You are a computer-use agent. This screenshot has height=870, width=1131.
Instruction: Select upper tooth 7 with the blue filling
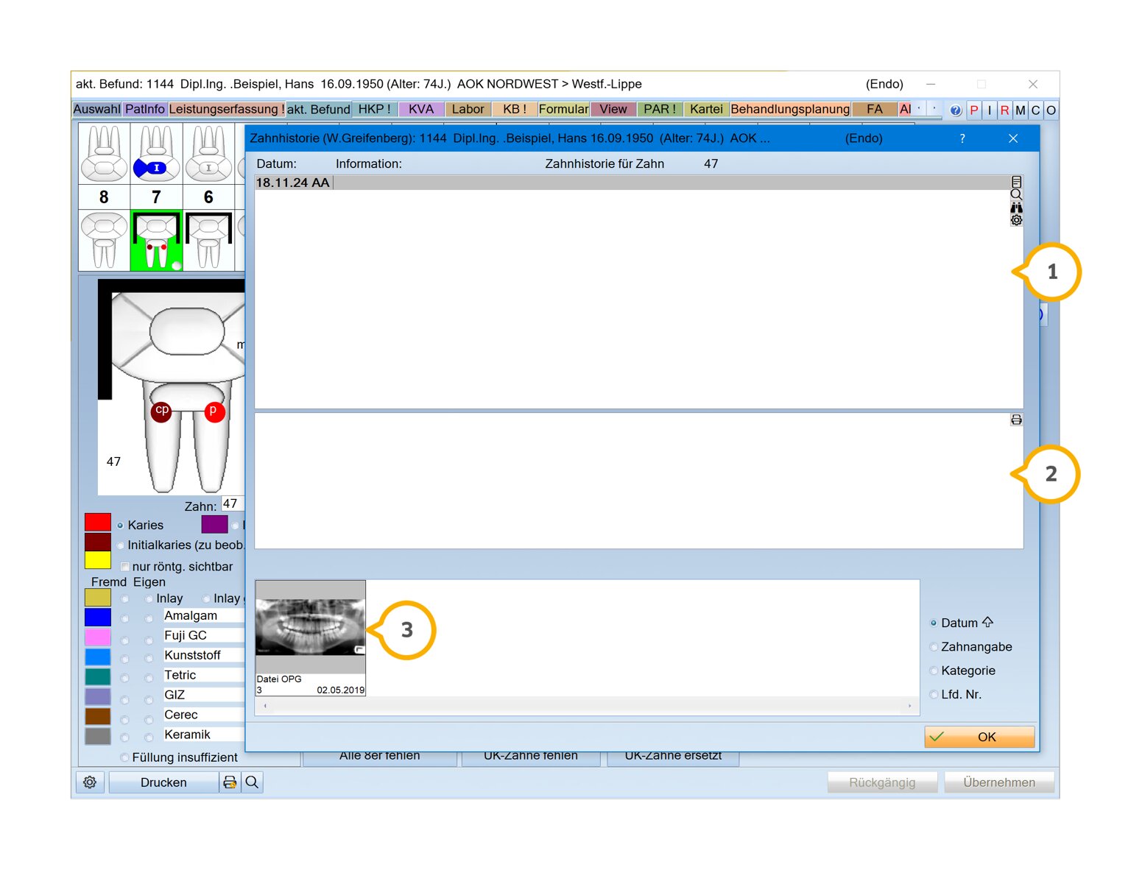coord(156,153)
